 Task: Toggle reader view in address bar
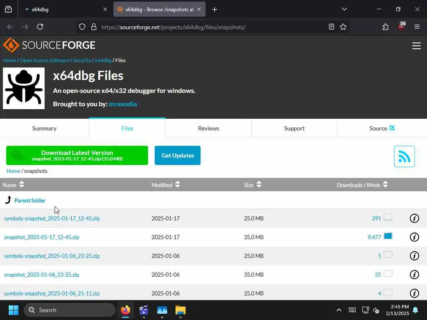(332, 27)
